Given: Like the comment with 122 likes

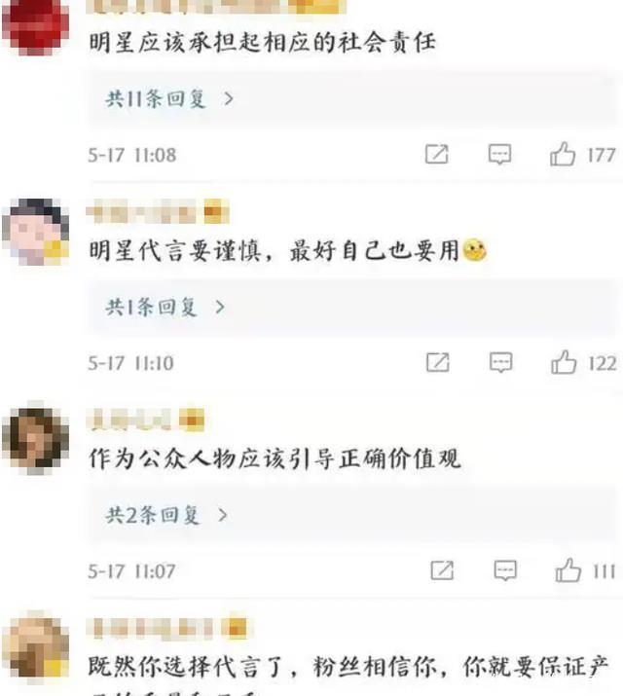Looking at the screenshot, I should [x=564, y=362].
